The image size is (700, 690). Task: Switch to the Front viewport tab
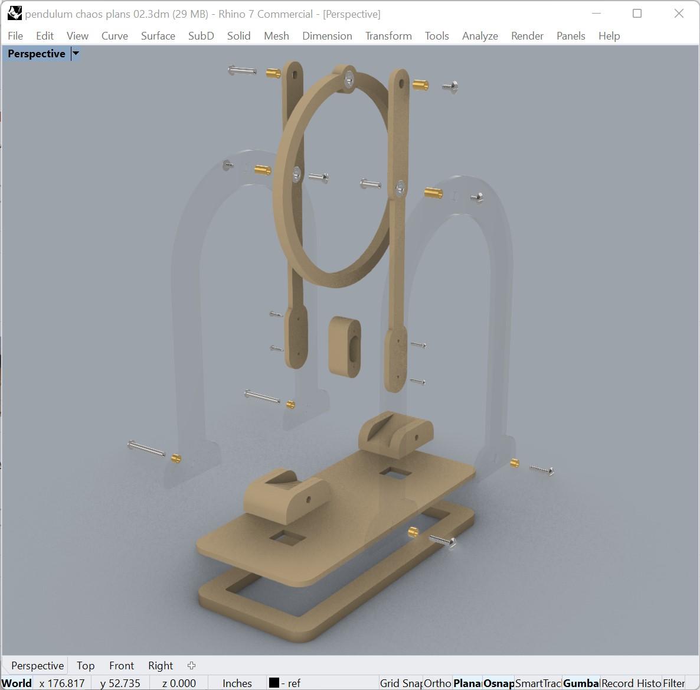point(122,665)
